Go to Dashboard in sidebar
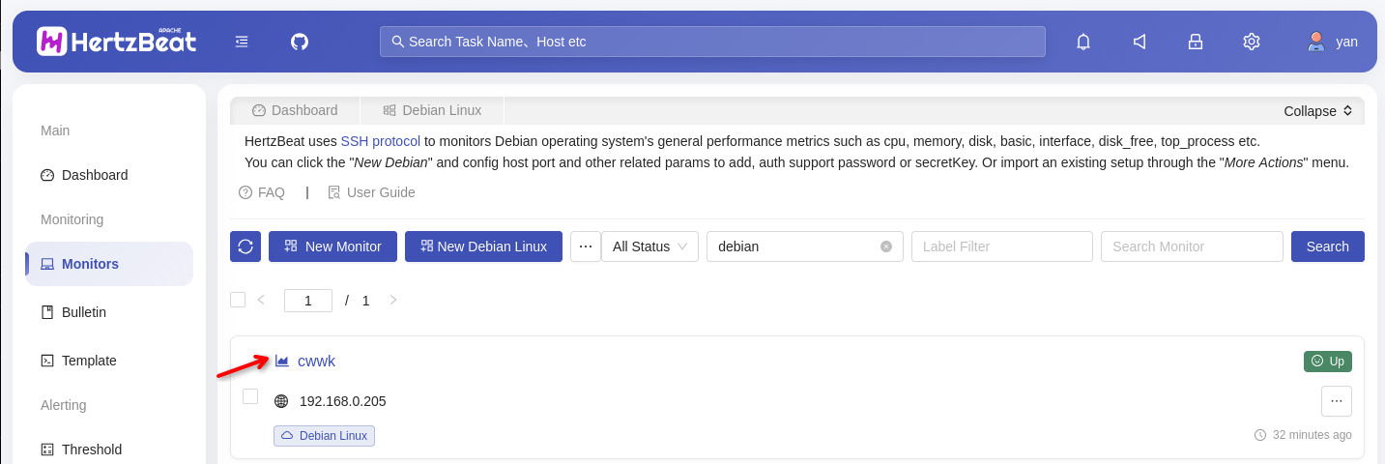 (x=95, y=175)
